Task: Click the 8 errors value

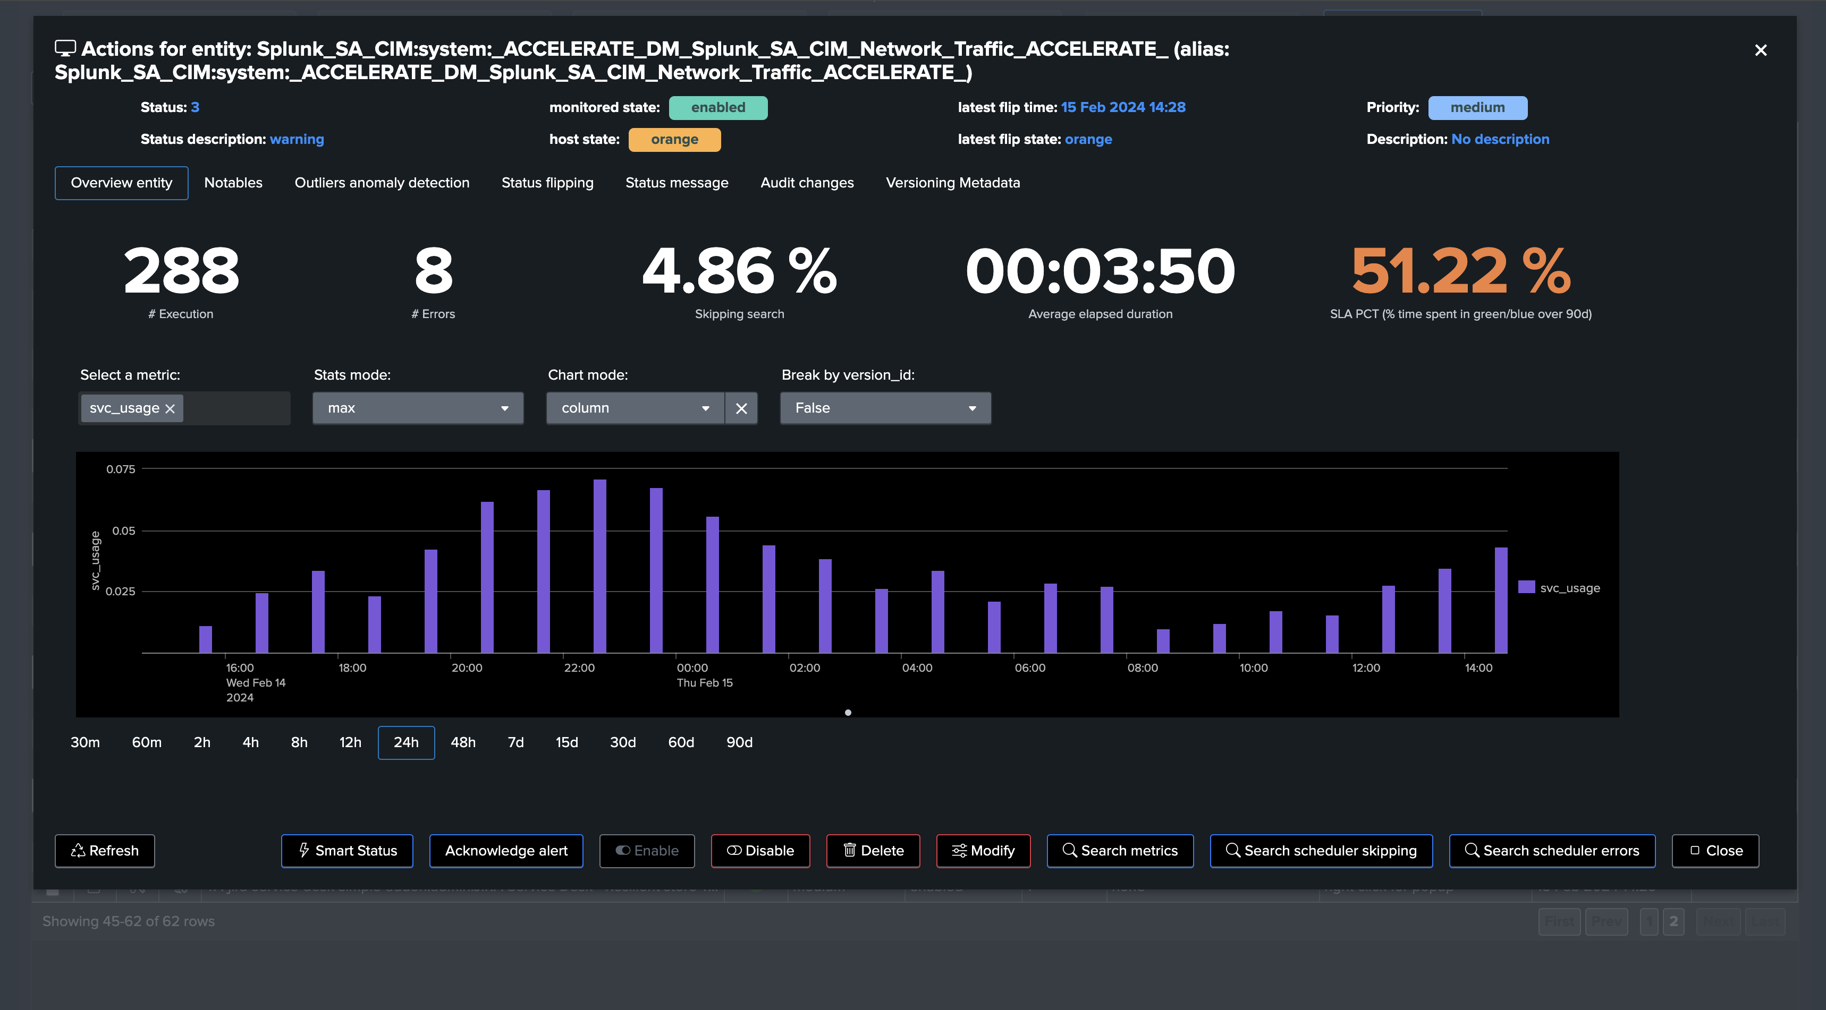Action: click(433, 271)
